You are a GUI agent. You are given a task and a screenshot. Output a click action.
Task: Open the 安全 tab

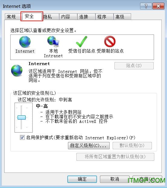[x=32, y=16]
